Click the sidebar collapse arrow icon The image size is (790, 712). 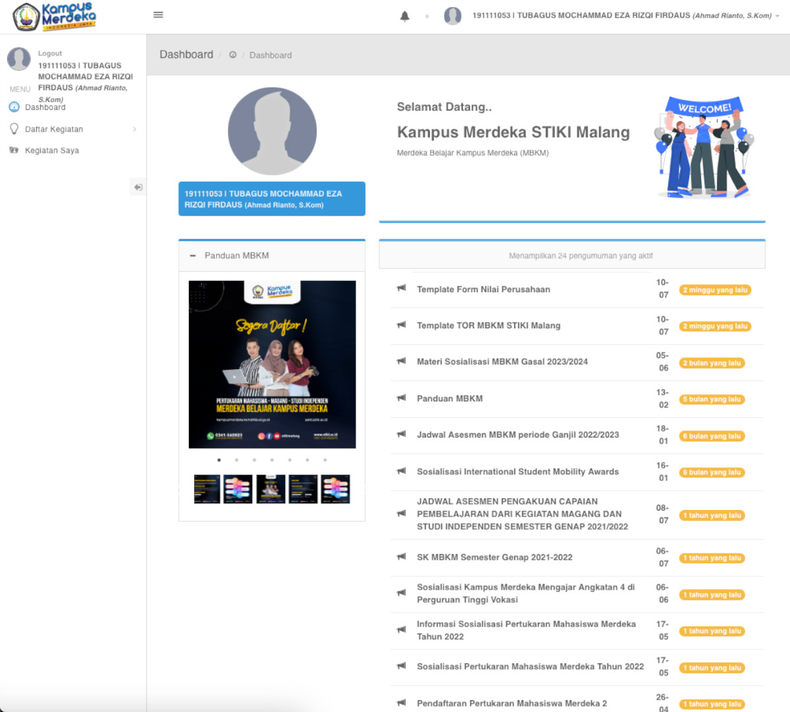[x=138, y=188]
